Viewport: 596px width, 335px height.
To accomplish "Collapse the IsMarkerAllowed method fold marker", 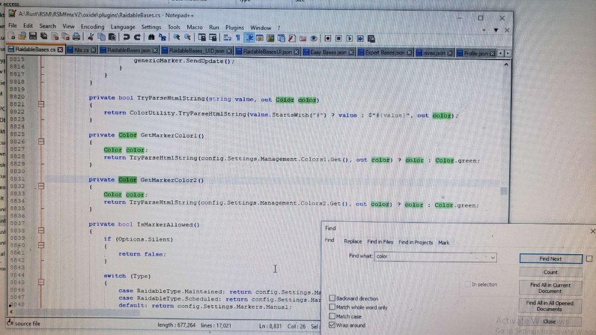I will click(41, 231).
